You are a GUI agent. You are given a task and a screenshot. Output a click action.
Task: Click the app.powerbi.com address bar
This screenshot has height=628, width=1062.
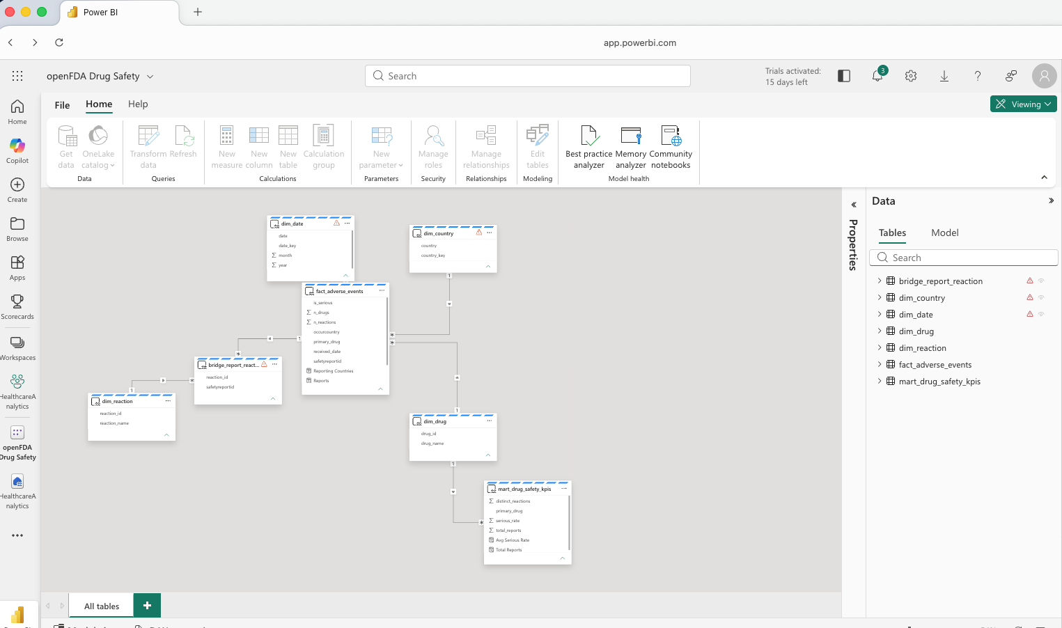click(x=639, y=42)
